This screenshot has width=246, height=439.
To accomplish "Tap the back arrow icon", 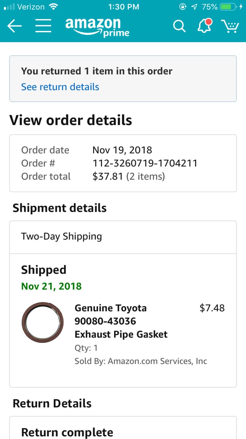I will [14, 26].
